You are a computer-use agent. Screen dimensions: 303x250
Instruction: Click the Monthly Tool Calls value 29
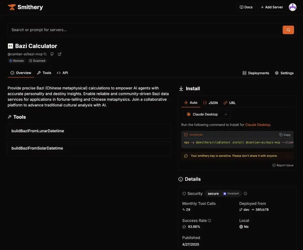point(188,210)
